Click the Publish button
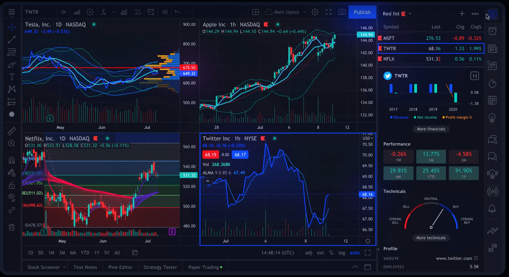509x277 pixels. [362, 12]
